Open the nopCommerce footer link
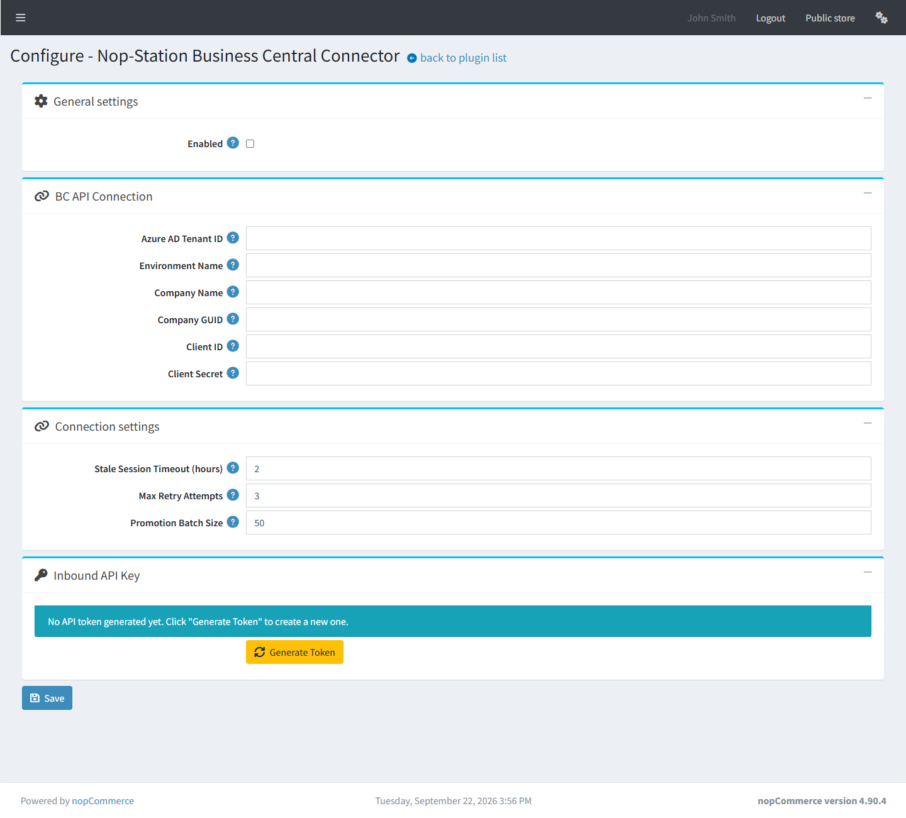Viewport: 906px width, 818px height. click(x=103, y=801)
